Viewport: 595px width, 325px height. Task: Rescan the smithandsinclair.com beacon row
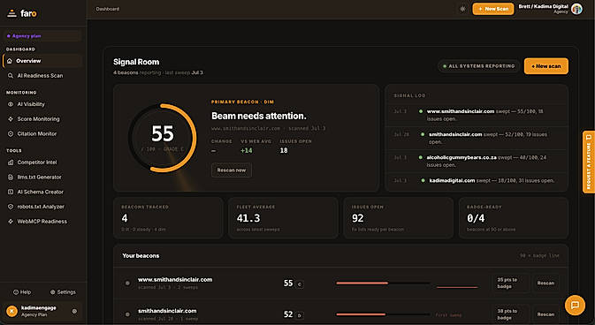545,314
